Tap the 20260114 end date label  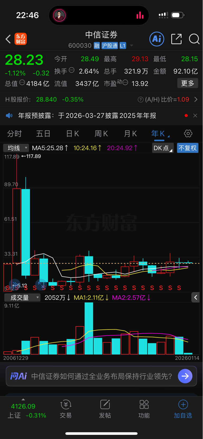pyautogui.click(x=187, y=358)
